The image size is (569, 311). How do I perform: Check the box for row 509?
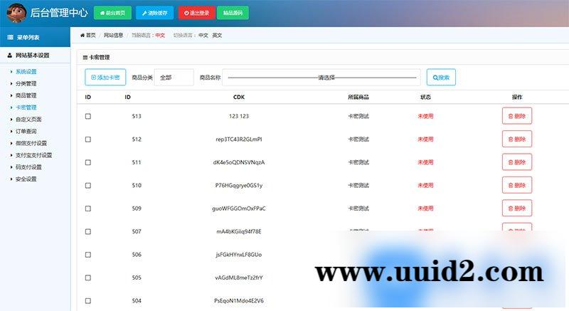coord(88,209)
